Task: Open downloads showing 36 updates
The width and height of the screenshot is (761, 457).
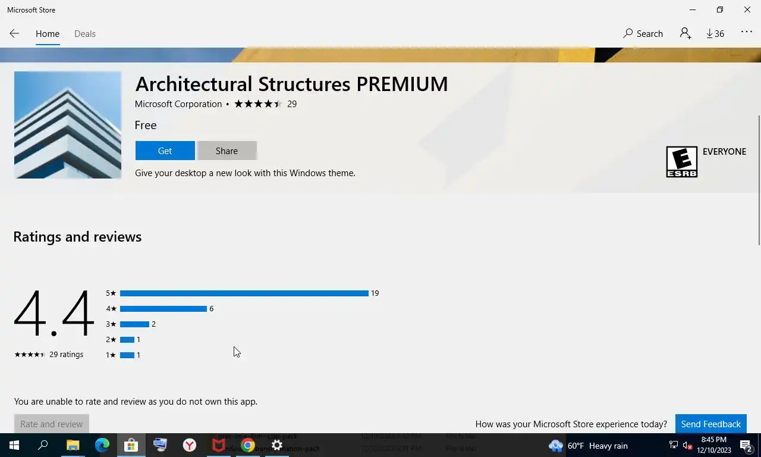Action: tap(715, 34)
